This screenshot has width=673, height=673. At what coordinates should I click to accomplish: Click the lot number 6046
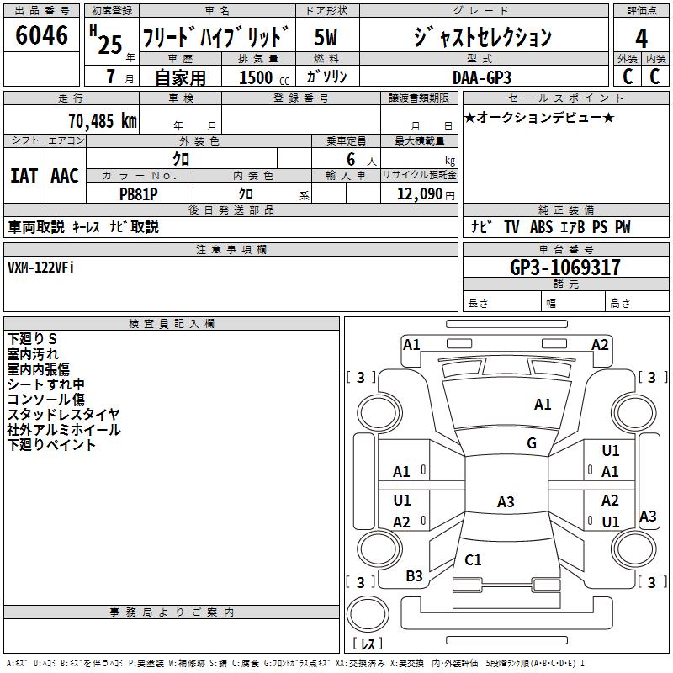(x=42, y=36)
